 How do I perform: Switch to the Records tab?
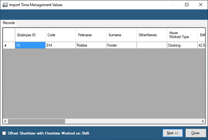(9, 23)
